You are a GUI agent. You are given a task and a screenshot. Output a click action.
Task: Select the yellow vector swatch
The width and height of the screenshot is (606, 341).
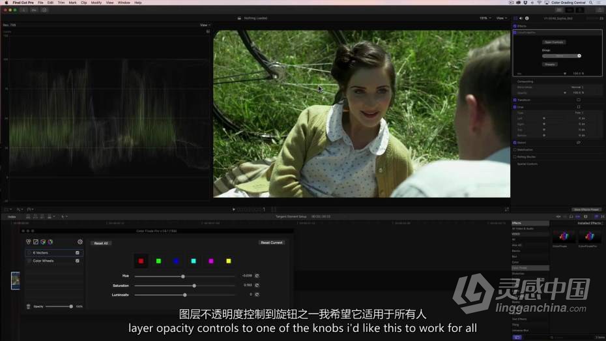229,261
